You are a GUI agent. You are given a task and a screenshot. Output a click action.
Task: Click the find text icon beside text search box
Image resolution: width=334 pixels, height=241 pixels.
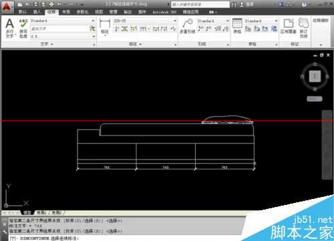point(92,29)
